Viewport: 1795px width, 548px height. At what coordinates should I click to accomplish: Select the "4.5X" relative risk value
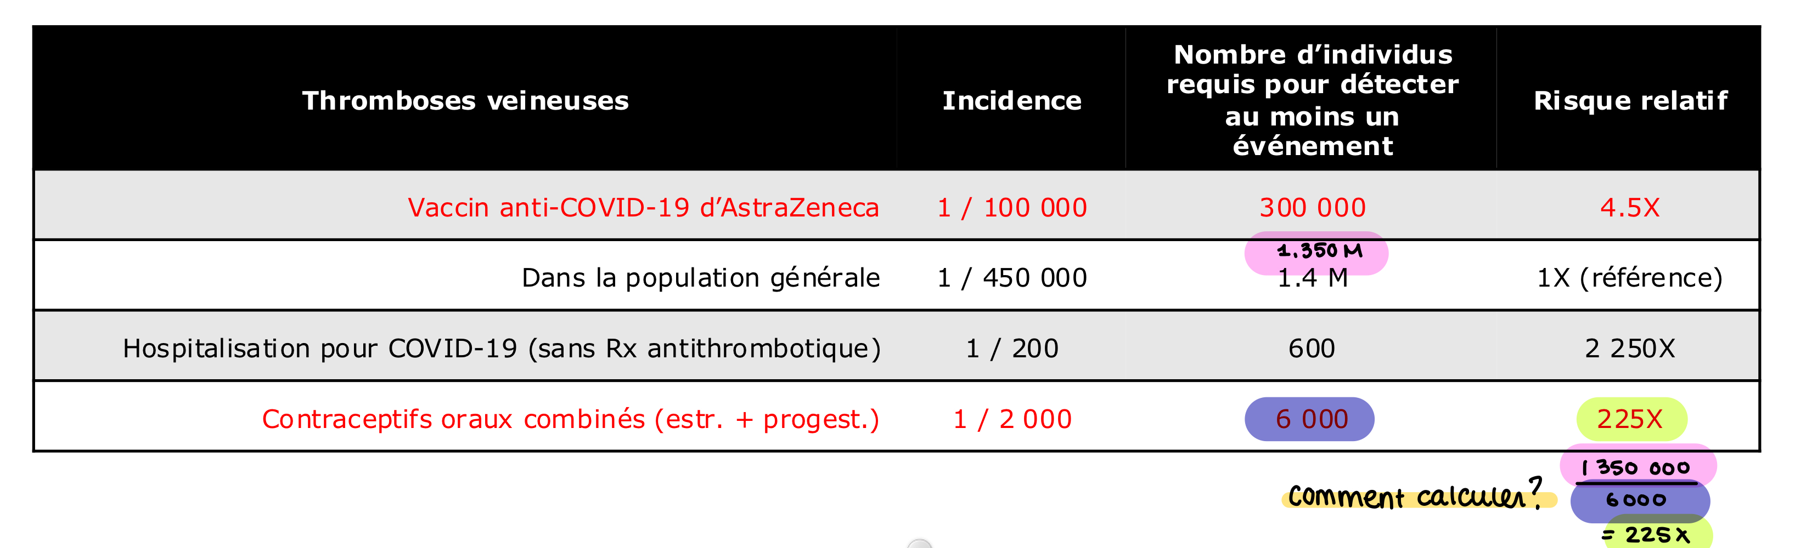click(1630, 207)
